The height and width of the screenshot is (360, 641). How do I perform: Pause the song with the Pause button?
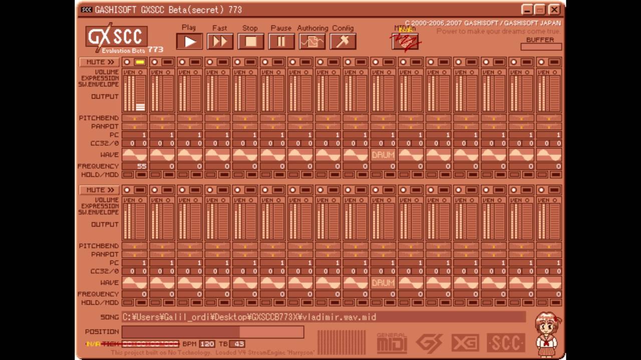pyautogui.click(x=281, y=41)
